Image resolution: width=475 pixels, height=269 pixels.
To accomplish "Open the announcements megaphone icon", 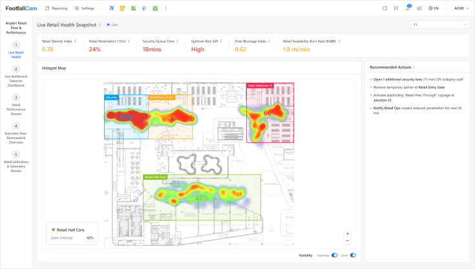I will (x=419, y=8).
